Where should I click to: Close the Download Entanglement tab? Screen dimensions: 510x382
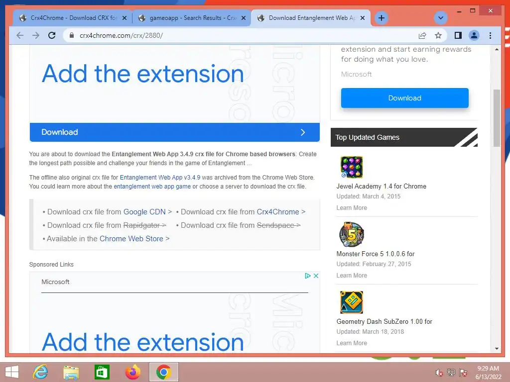click(363, 18)
